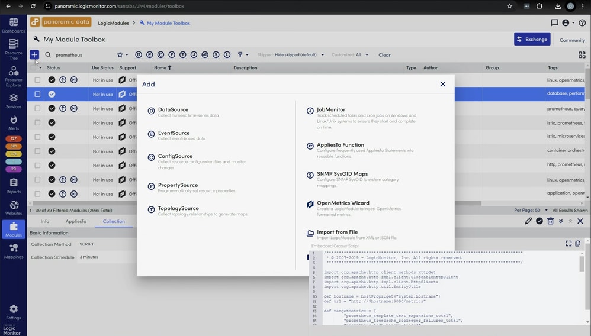Open the funnel filter dropdown
The image size is (591, 336).
click(243, 54)
